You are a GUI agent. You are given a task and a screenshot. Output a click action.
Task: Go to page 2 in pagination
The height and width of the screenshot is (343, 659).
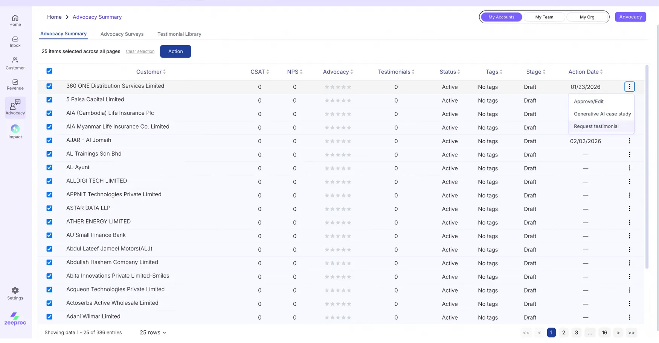point(563,332)
